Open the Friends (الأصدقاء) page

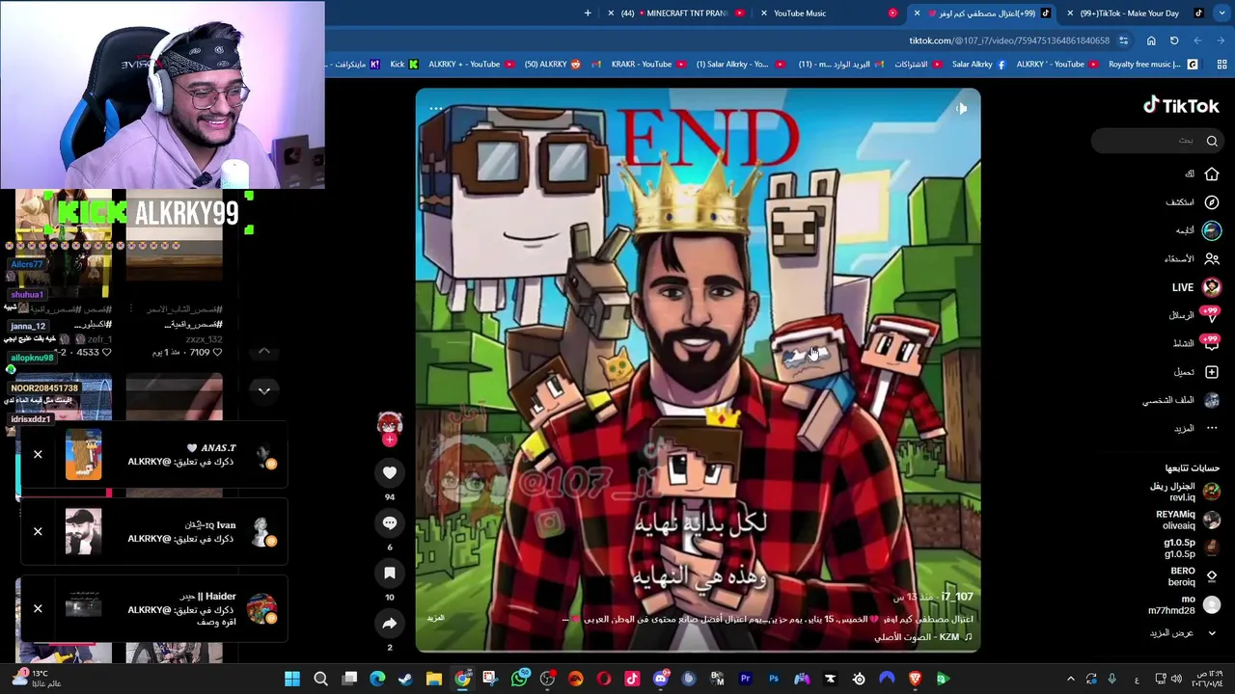1193,258
